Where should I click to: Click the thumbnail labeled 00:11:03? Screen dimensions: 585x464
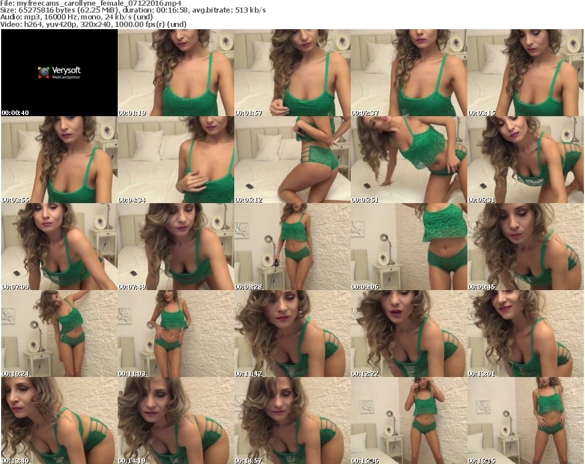pyautogui.click(x=176, y=334)
